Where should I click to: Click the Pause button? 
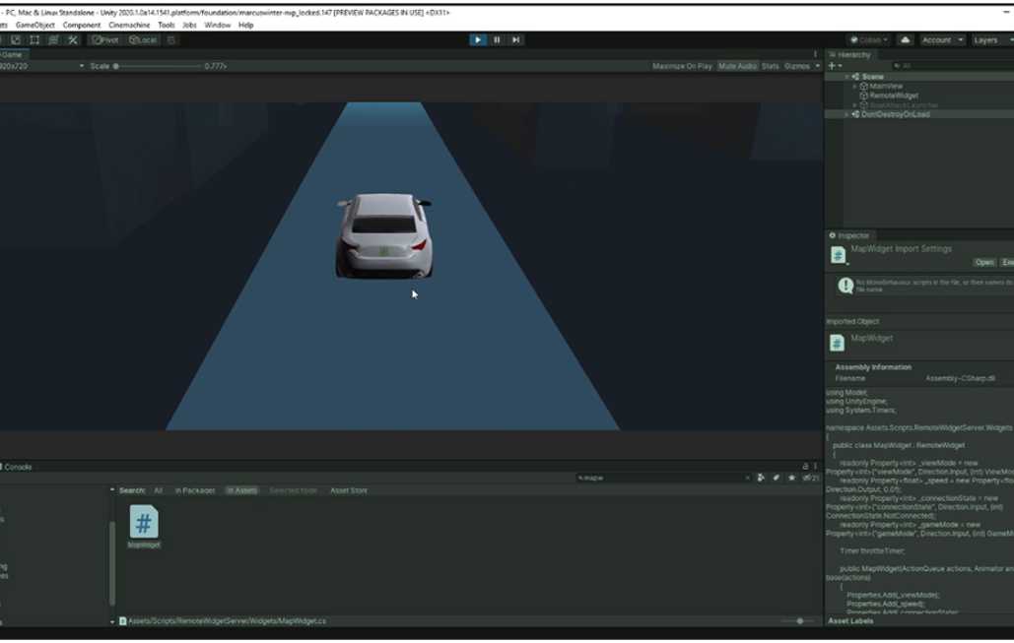497,40
